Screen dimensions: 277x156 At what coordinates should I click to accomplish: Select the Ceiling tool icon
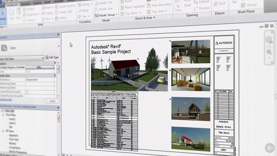coord(43,14)
